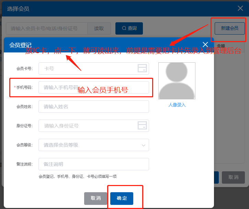This screenshot has width=249, height=209.
Task: Click the 余额 column header
Action: (221, 46)
